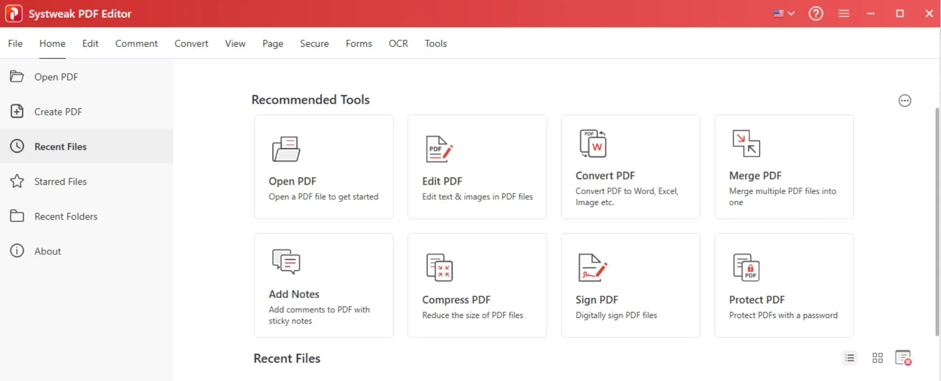Select Starred Files label in sidebar
This screenshot has width=941, height=381.
(x=60, y=181)
